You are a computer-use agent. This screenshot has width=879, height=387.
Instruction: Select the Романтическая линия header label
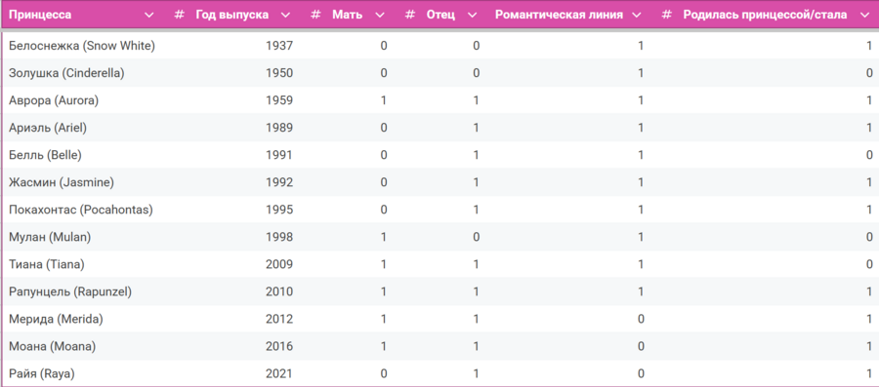pos(559,15)
